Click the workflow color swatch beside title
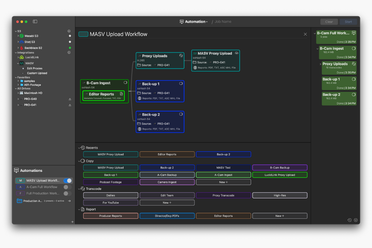The height and width of the screenshot is (248, 372). [83, 34]
